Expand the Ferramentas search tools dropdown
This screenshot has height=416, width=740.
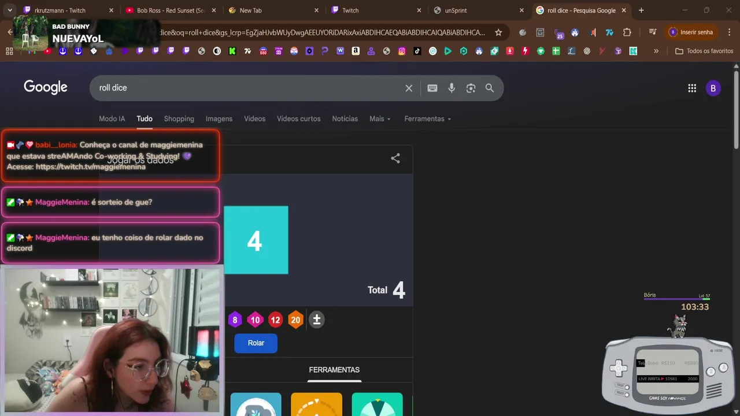pos(427,118)
